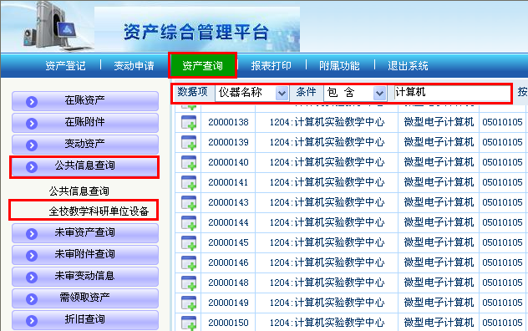The width and height of the screenshot is (528, 331).
Task: Open the 在账附件 sidebar section
Action: click(85, 122)
